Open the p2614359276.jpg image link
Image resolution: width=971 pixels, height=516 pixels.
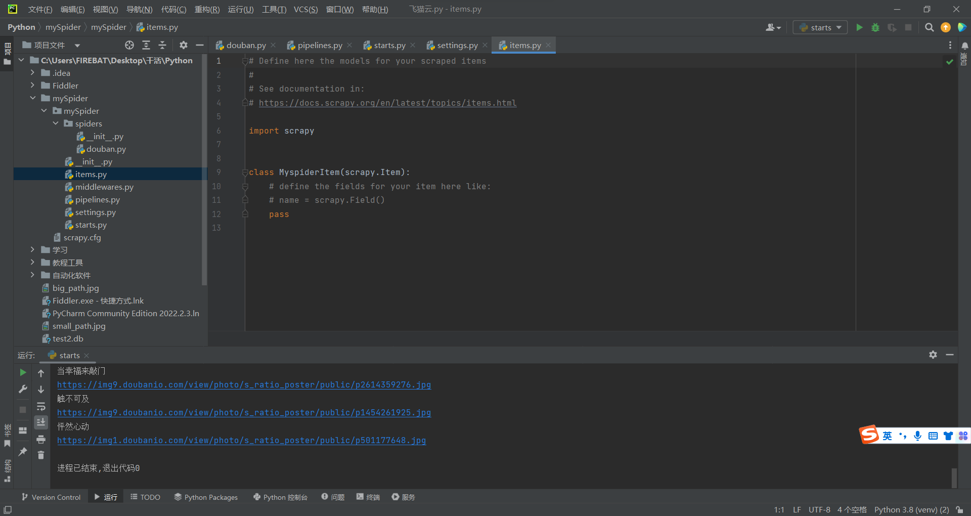(244, 384)
